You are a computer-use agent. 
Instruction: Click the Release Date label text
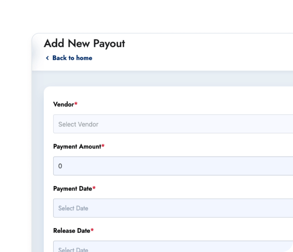(71, 231)
